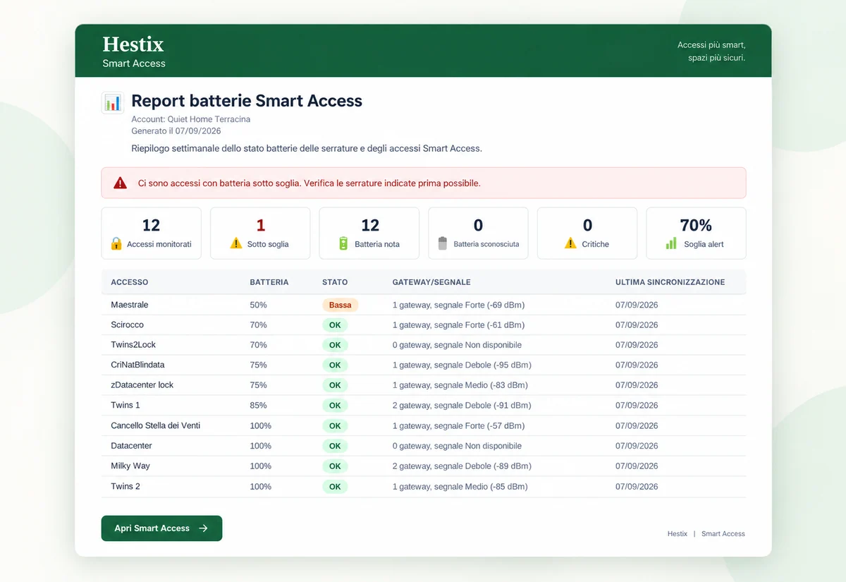Click the gray battery icon for Batteria sconosciuta
The height and width of the screenshot is (582, 846).
click(x=443, y=243)
